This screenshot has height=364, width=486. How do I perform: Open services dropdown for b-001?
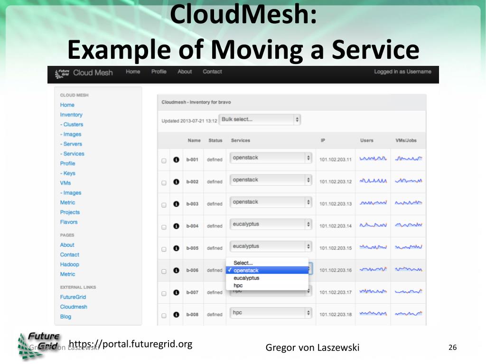click(271, 158)
